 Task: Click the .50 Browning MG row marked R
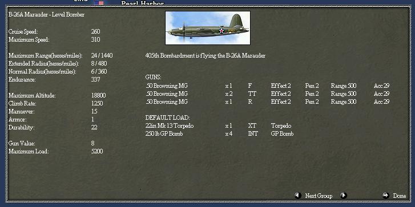[267, 102]
